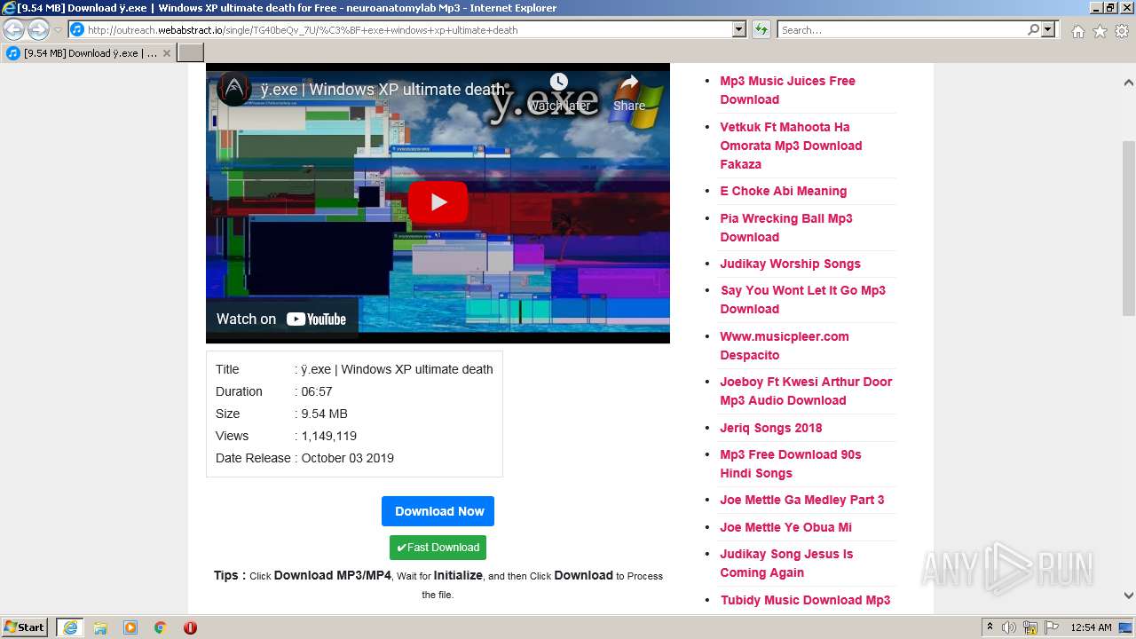The width and height of the screenshot is (1136, 639).
Task: Open Pia Wrecking Ball Mp3 Download link
Action: point(785,227)
